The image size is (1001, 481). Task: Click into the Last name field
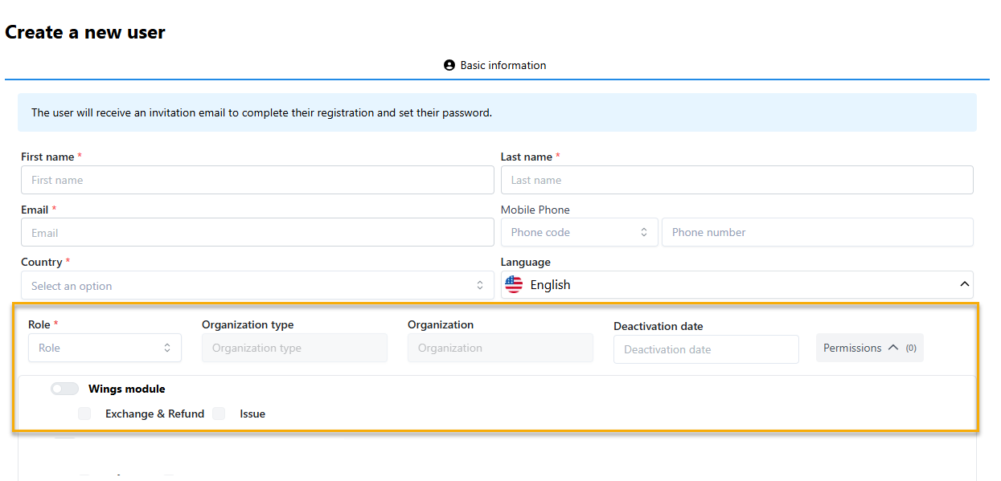tap(736, 180)
